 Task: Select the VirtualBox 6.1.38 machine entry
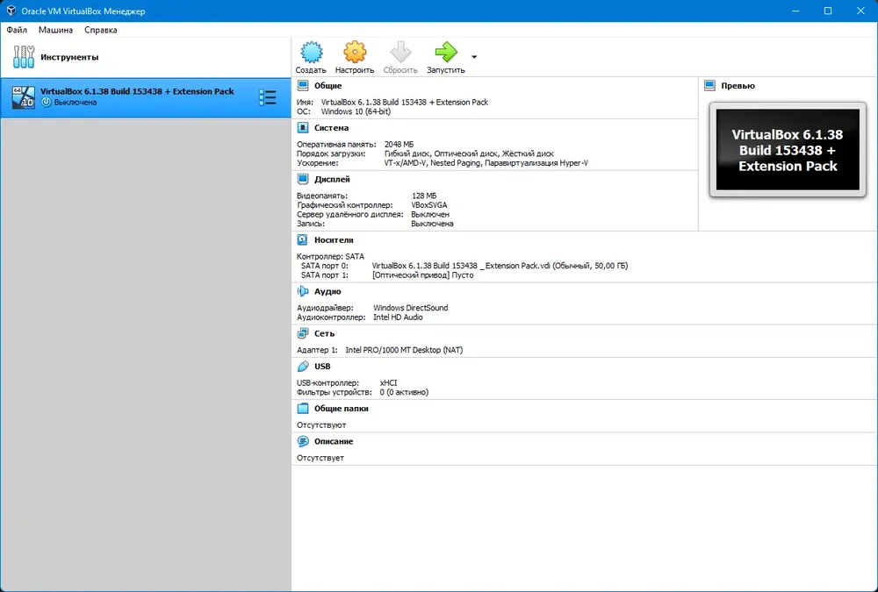tap(146, 97)
